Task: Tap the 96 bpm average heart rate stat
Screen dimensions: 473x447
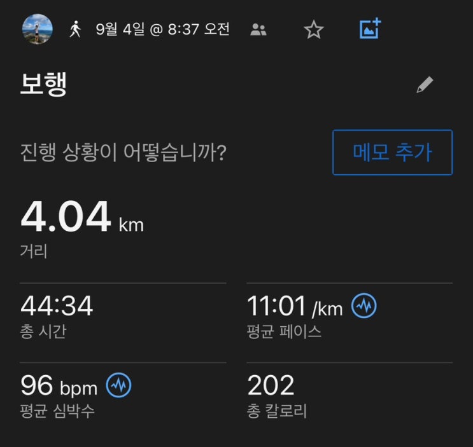Action: click(x=59, y=385)
